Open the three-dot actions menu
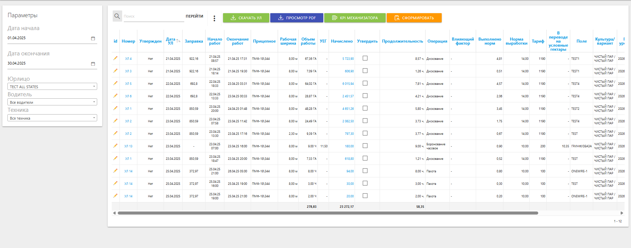 (214, 18)
